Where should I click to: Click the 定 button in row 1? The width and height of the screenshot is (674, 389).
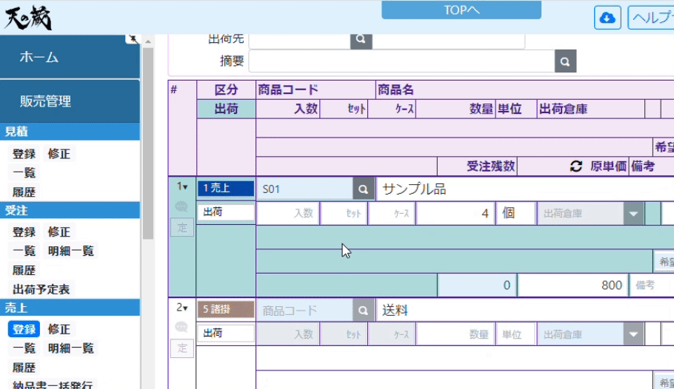182,228
